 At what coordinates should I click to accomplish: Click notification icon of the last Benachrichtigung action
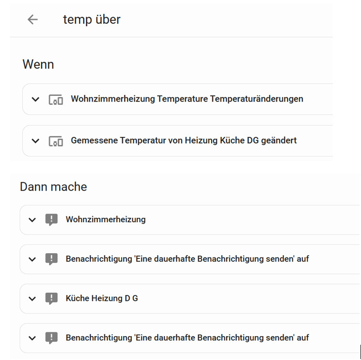tap(52, 338)
